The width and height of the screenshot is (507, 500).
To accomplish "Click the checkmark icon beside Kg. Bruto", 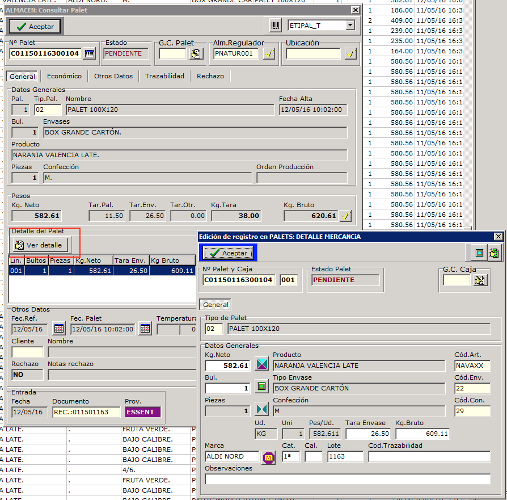I will [345, 216].
